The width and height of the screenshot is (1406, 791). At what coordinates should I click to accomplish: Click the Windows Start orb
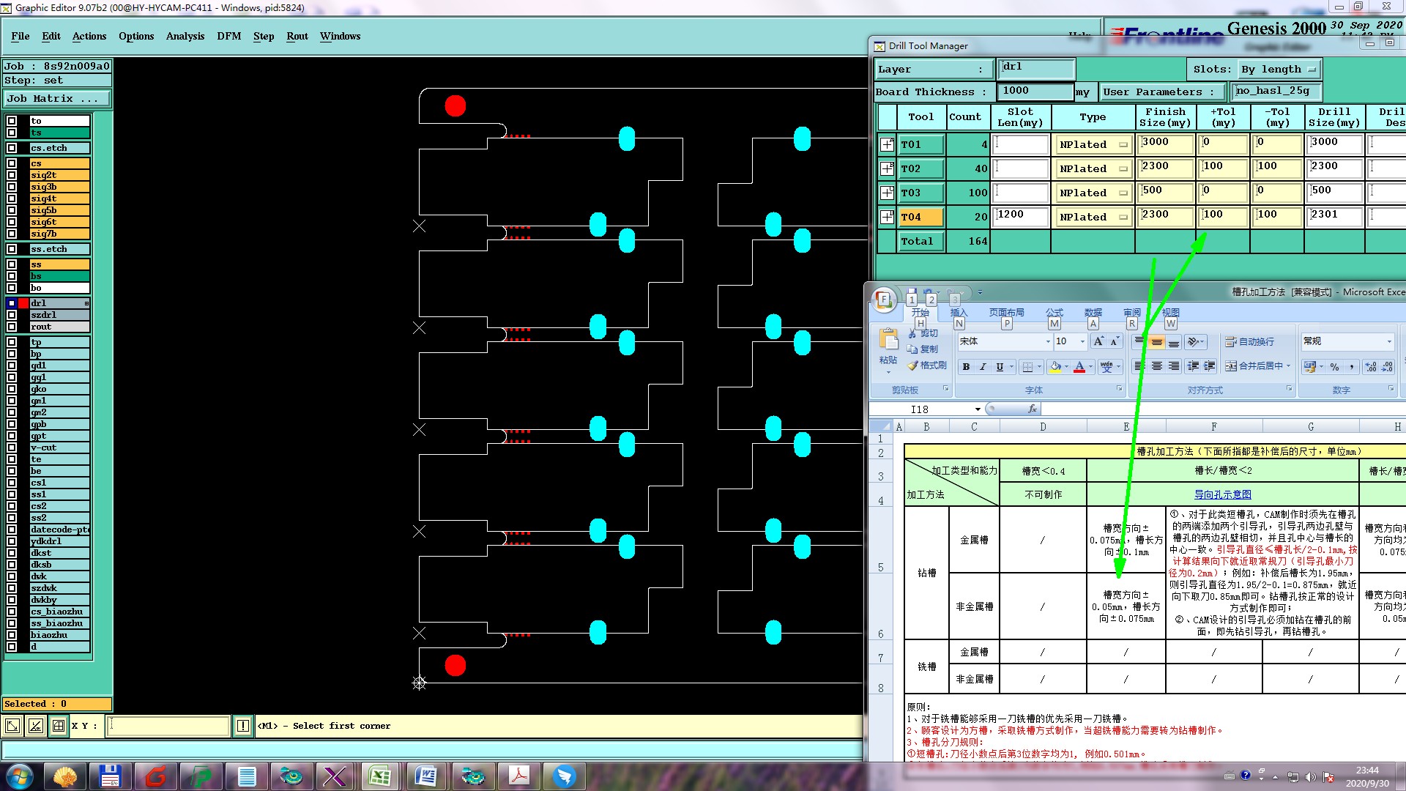19,776
